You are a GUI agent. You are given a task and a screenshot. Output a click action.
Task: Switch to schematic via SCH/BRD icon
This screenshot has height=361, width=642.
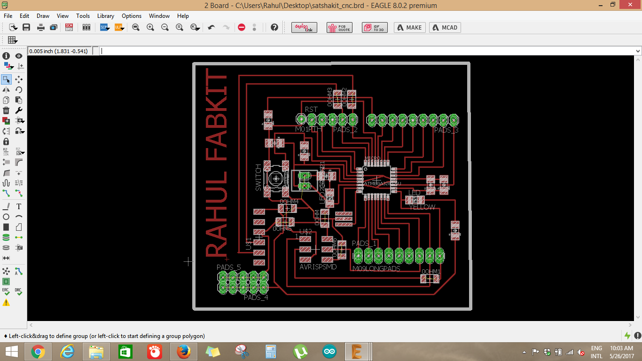click(x=69, y=27)
